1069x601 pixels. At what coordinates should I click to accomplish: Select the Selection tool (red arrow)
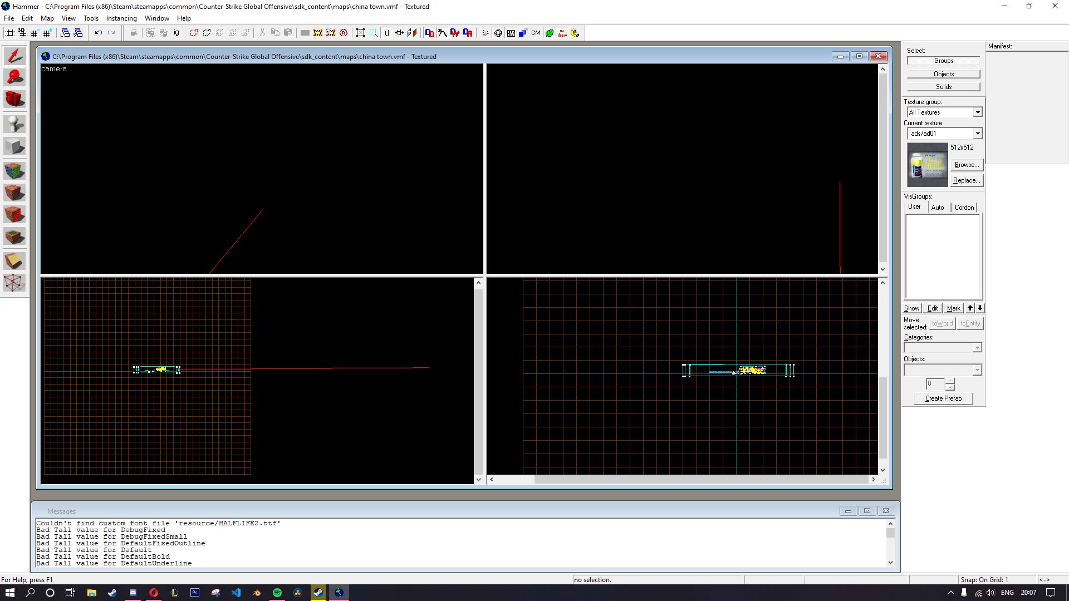[14, 56]
